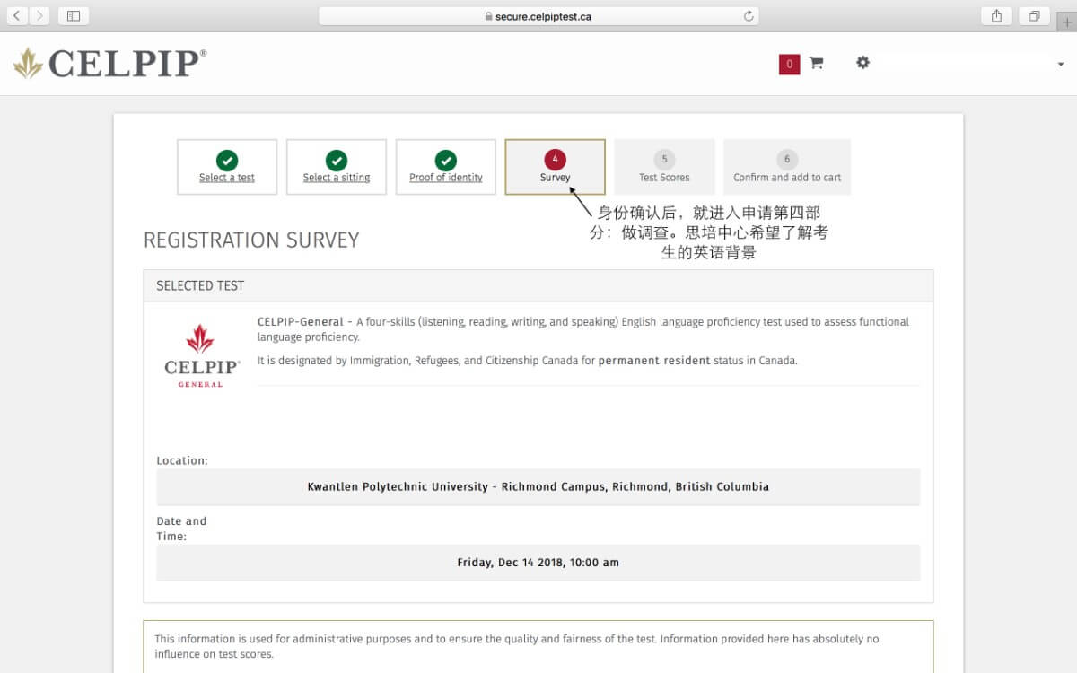Click the Friday, Dec 14 2018 date text
Screen dimensions: 1077x673
coord(538,563)
